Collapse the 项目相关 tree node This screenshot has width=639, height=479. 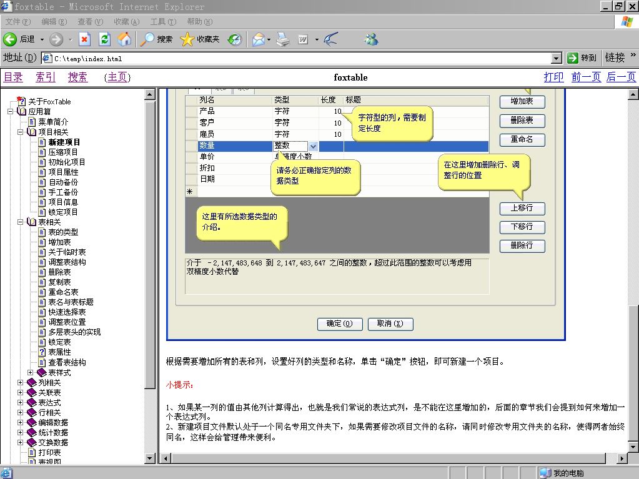21,132
